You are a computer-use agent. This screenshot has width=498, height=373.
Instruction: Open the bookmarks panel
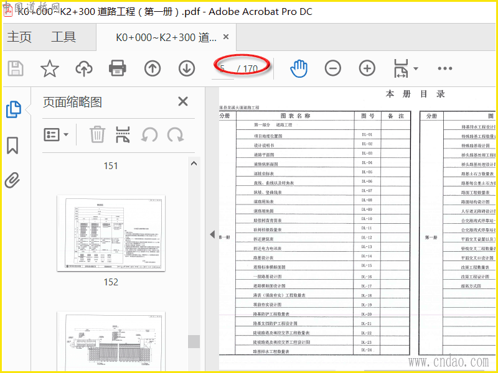click(x=12, y=145)
